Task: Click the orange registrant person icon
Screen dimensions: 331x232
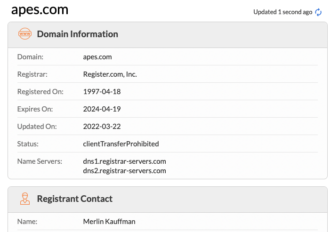Action: (25, 199)
